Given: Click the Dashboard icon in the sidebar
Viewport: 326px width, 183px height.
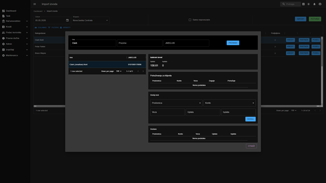Looking at the screenshot, I should coord(4,11).
